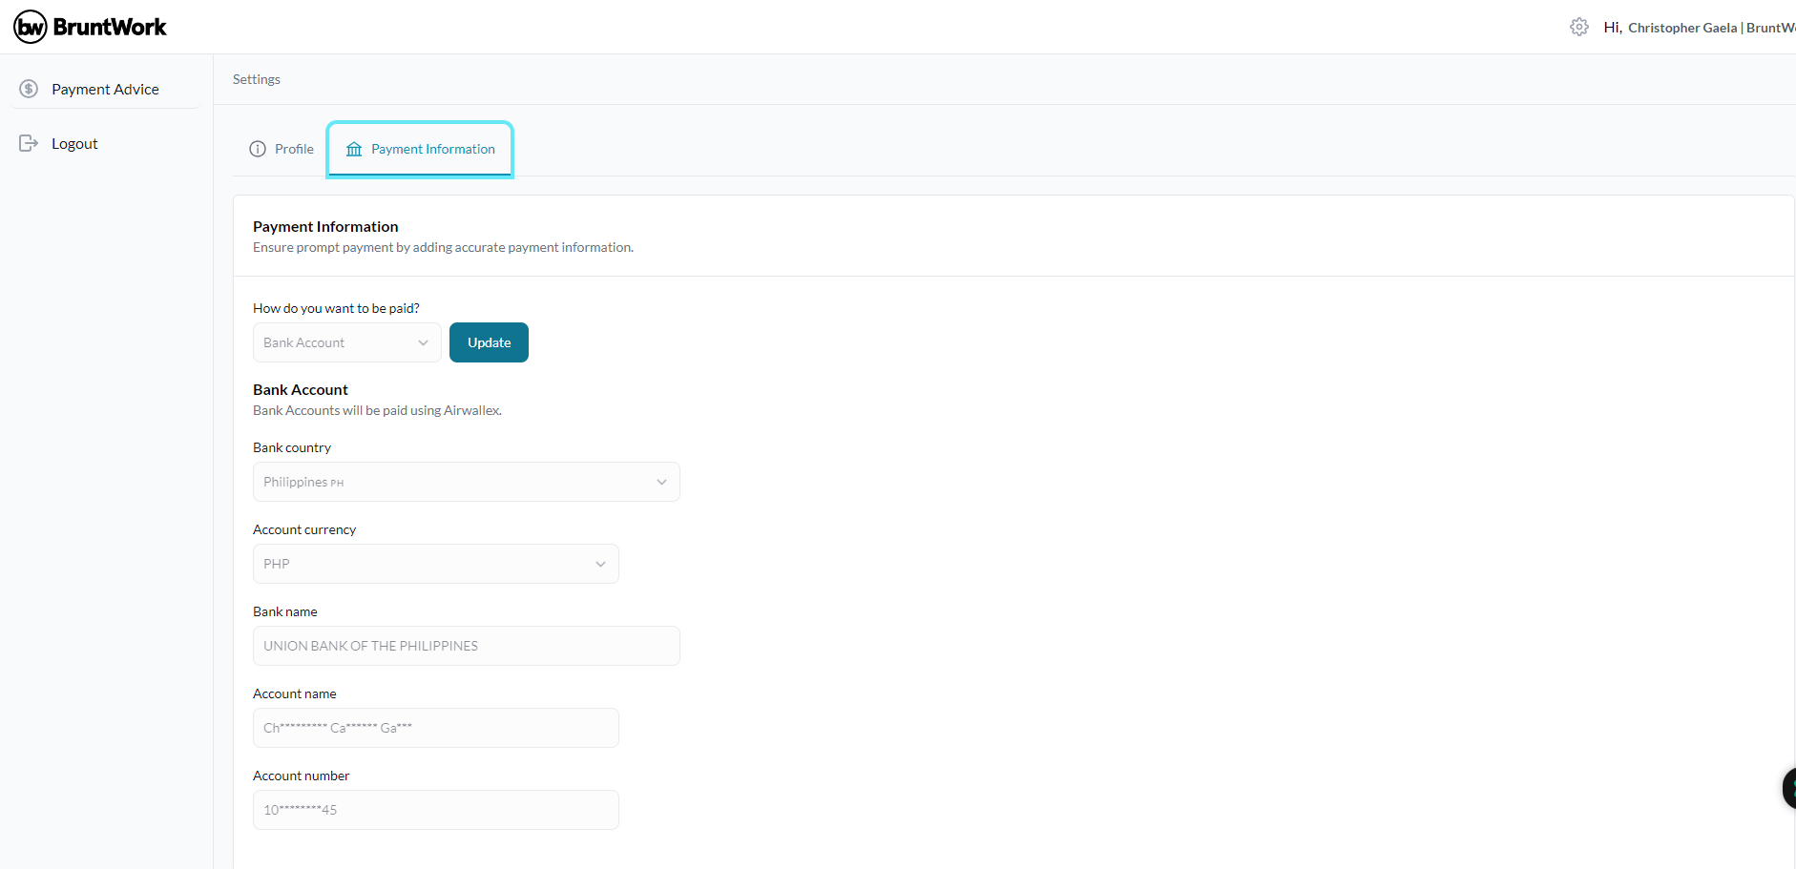Click the Payment Advice dollar icon

[x=30, y=89]
